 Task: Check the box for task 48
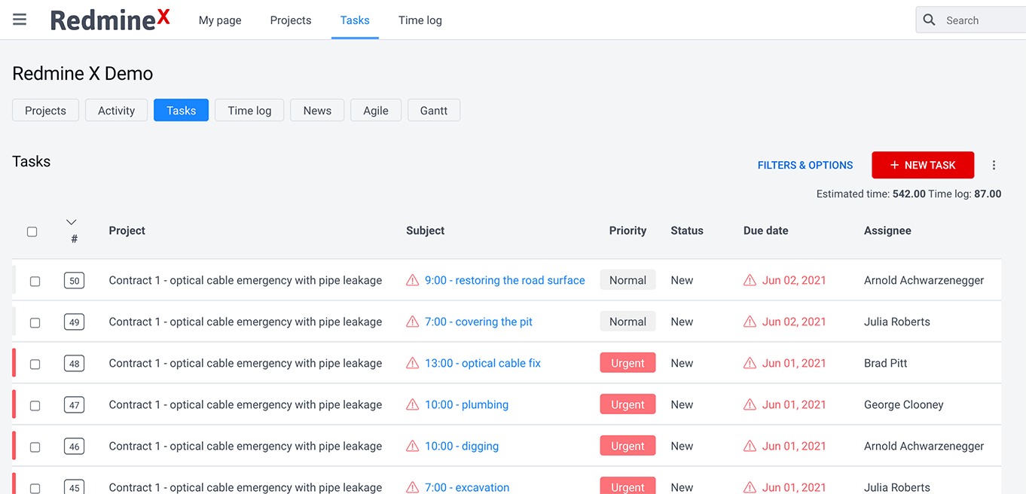(35, 364)
